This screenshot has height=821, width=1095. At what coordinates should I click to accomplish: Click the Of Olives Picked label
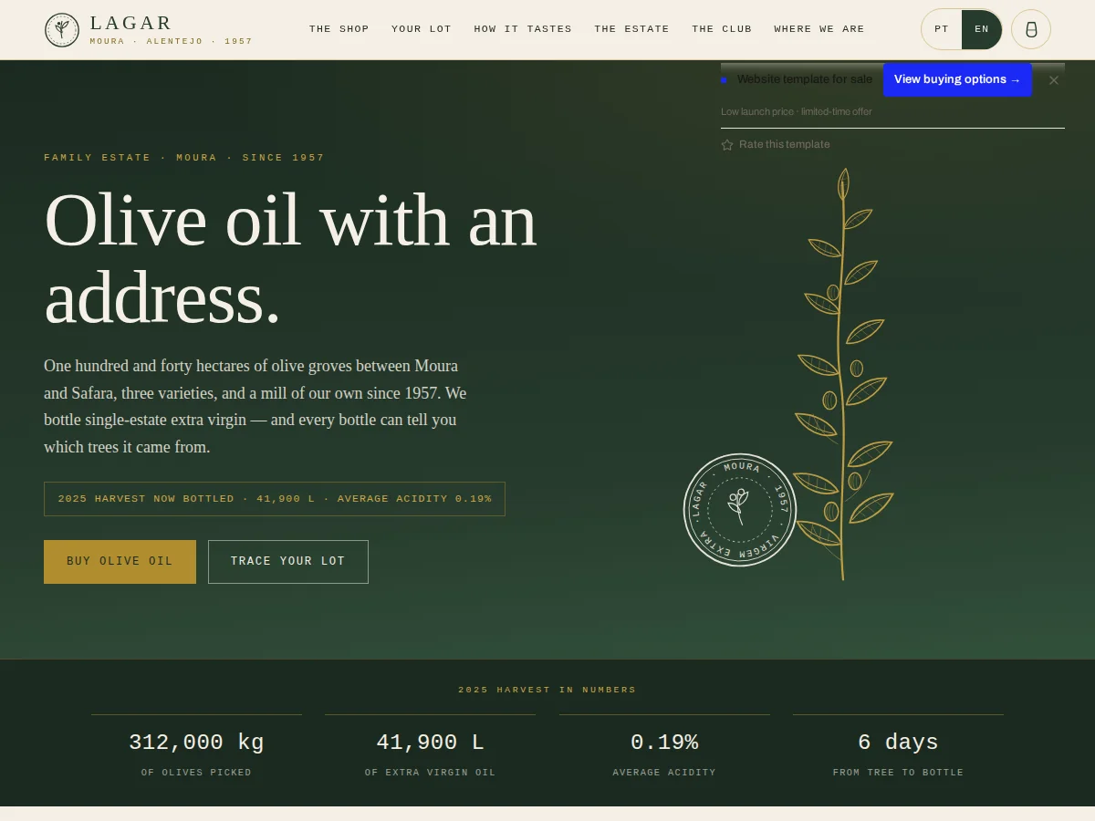[196, 773]
